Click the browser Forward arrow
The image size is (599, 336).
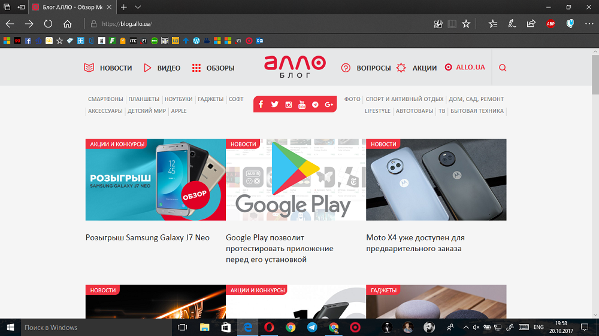(x=29, y=24)
